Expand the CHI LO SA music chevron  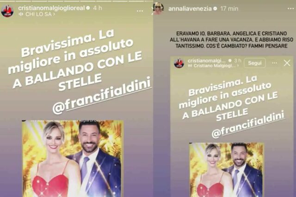coord(54,14)
